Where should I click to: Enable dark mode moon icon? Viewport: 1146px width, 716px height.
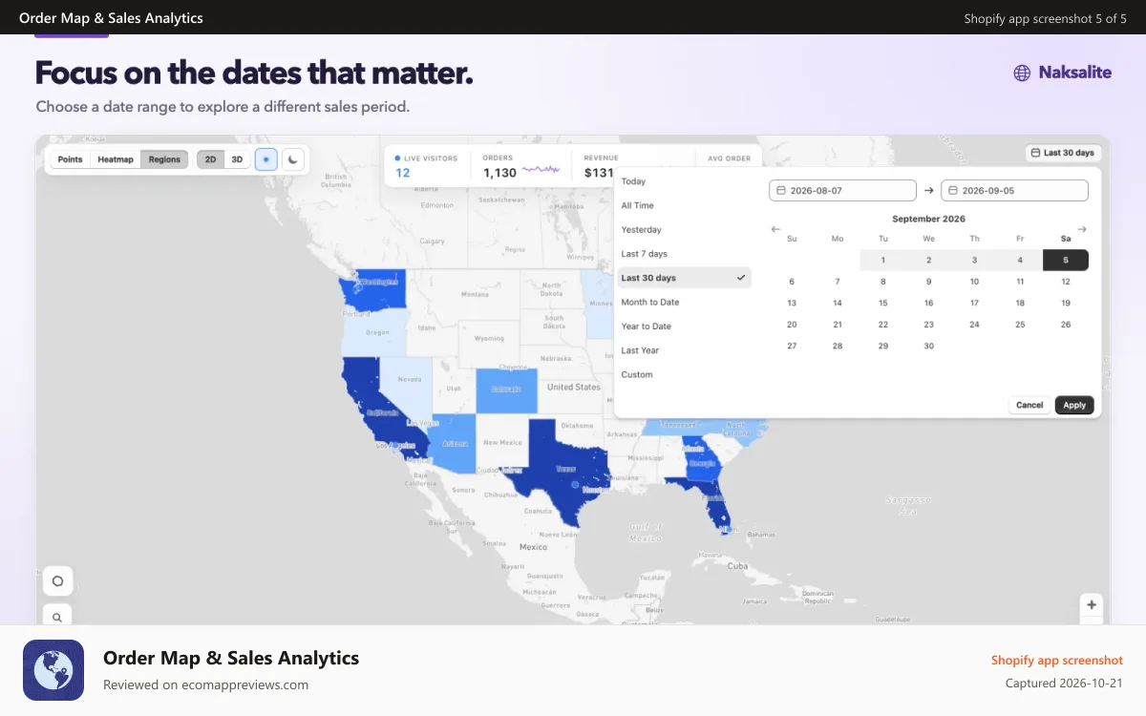point(293,159)
